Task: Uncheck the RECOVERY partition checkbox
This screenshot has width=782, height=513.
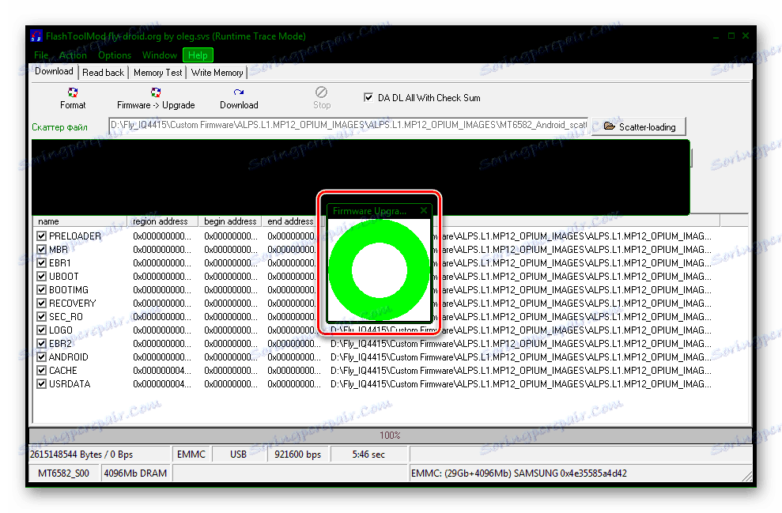Action: pyautogui.click(x=41, y=303)
